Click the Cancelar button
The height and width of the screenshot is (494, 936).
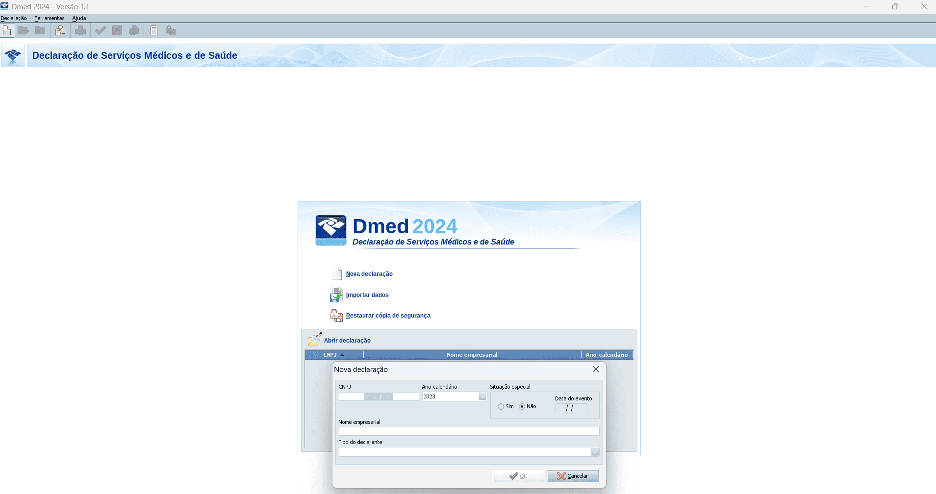point(573,476)
